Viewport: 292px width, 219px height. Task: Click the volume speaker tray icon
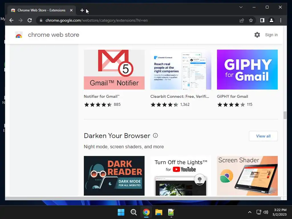point(266,212)
